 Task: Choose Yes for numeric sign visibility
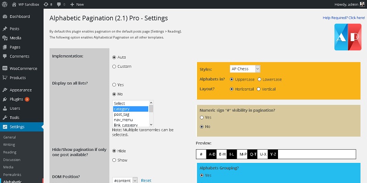(x=202, y=118)
